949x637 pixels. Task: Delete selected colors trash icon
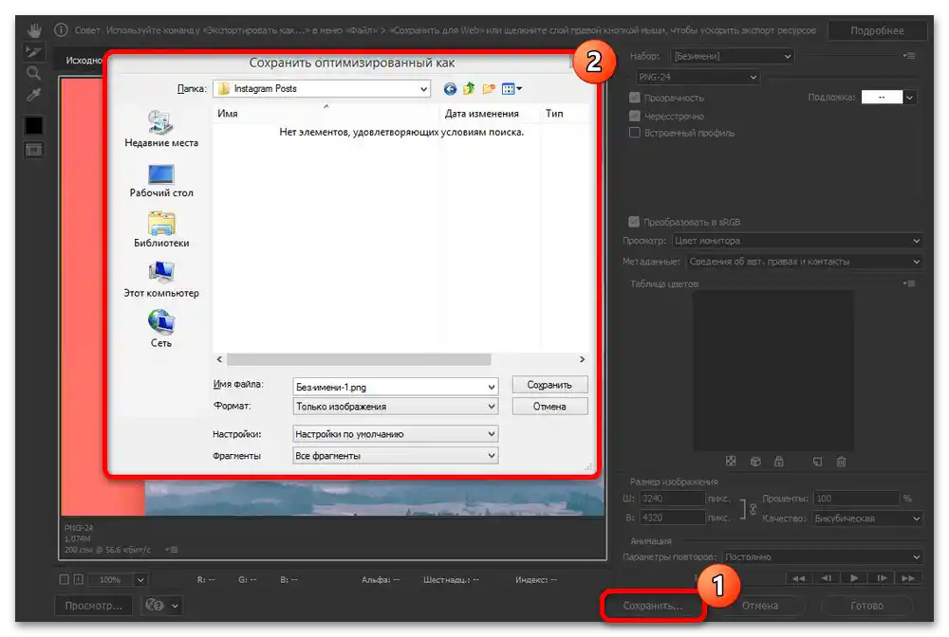coord(841,461)
